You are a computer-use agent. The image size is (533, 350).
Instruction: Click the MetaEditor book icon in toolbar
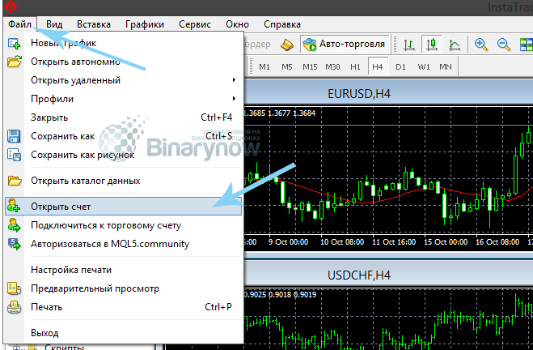(288, 45)
